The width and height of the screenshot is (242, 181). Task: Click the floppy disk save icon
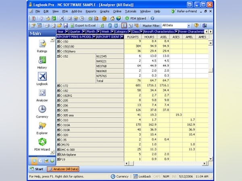66,26
